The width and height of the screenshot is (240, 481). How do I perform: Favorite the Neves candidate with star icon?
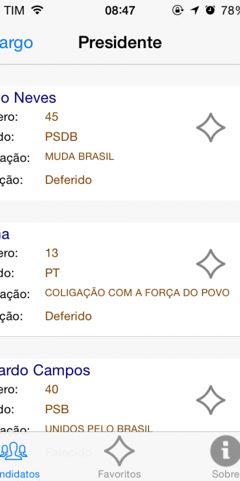pos(210,128)
